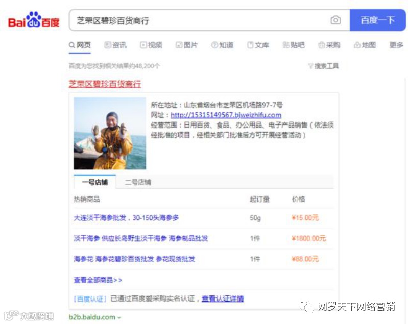This screenshot has height=324, width=408.
Task: Click the 热销商品 column header
Action: pos(87,199)
